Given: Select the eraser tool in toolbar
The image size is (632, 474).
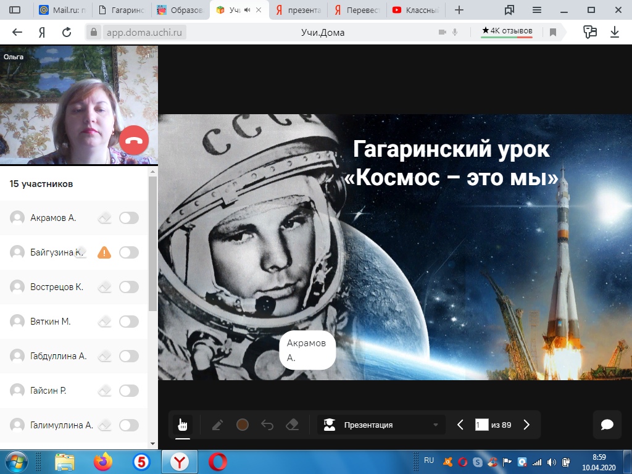Looking at the screenshot, I should tap(293, 425).
